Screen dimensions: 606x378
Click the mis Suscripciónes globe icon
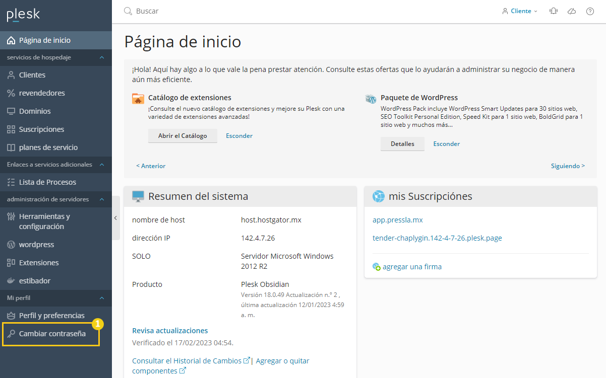click(379, 196)
